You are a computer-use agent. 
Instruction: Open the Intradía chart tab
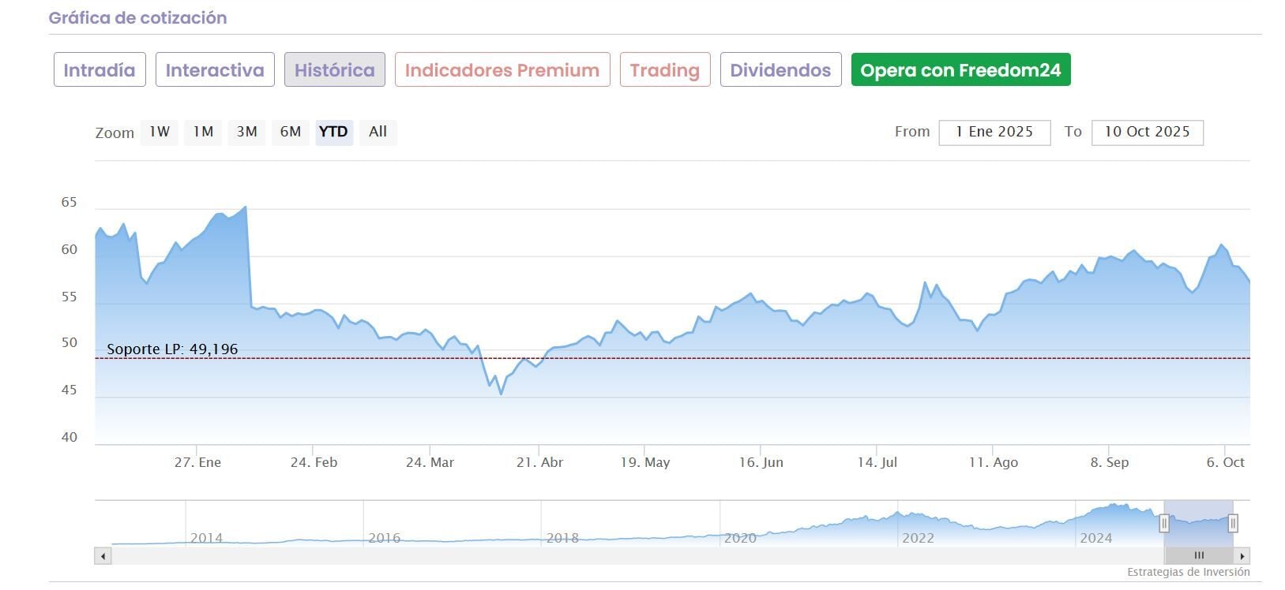[x=100, y=70]
